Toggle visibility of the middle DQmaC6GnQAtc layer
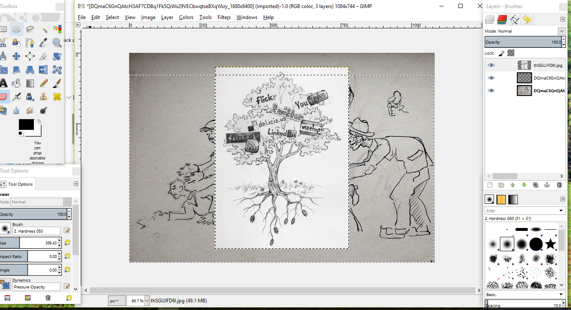The image size is (571, 310). pyautogui.click(x=491, y=78)
